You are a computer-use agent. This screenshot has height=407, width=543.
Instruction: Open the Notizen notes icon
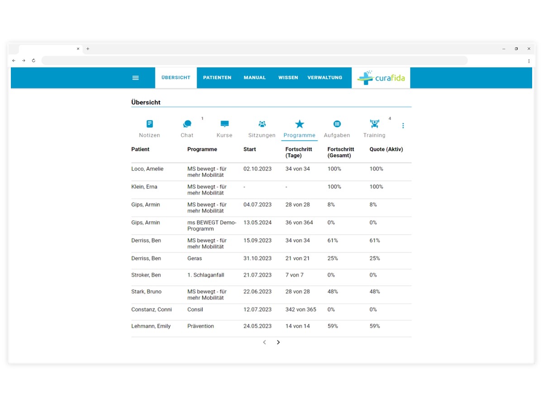[150, 124]
